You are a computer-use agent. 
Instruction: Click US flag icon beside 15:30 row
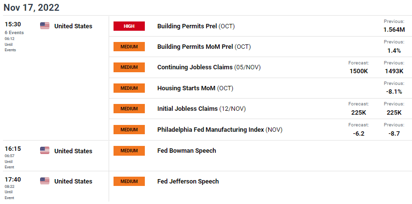point(45,26)
